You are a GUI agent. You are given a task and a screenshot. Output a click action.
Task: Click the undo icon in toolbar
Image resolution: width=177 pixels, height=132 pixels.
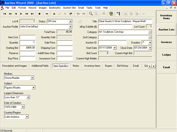pyautogui.click(x=144, y=14)
